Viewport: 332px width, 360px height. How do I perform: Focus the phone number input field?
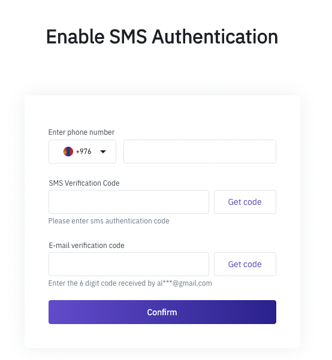[200, 152]
